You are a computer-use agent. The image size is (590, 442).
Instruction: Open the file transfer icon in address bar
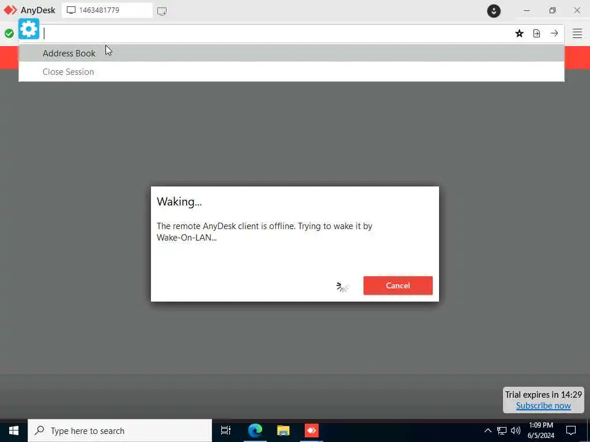pyautogui.click(x=536, y=33)
